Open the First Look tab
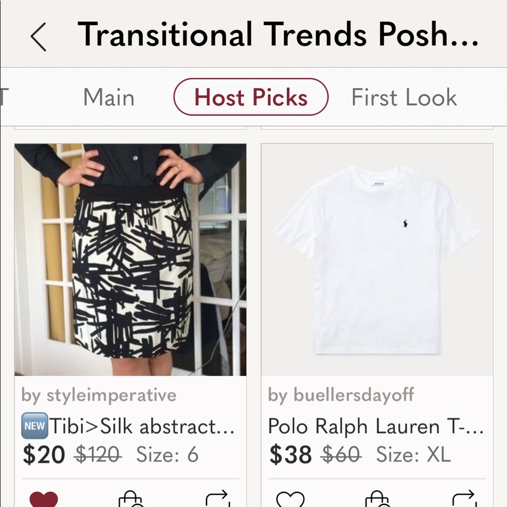The height and width of the screenshot is (507, 507). coord(403,97)
